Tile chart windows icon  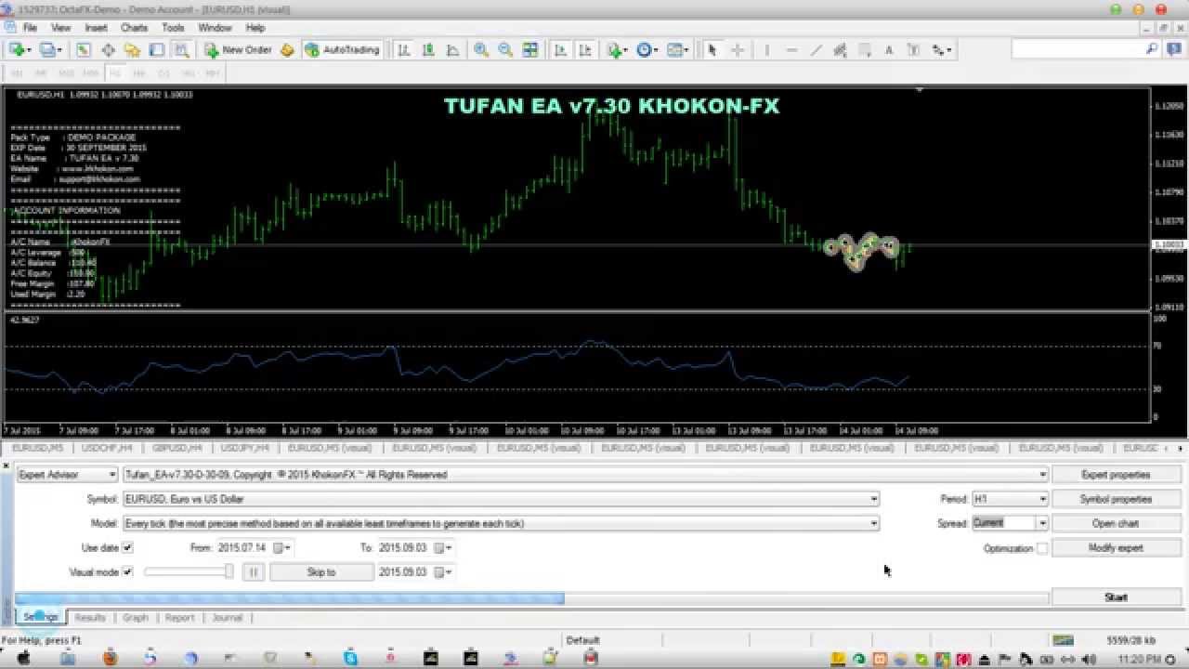pos(529,50)
